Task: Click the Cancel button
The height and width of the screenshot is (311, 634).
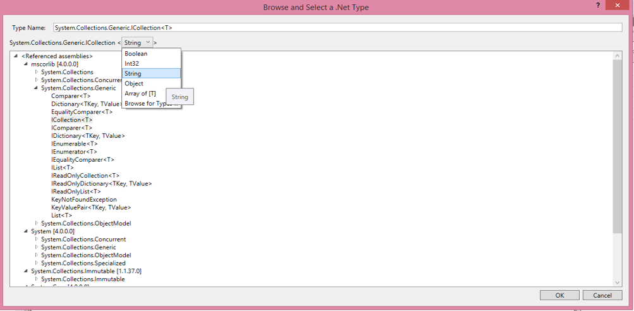Action: click(x=602, y=295)
